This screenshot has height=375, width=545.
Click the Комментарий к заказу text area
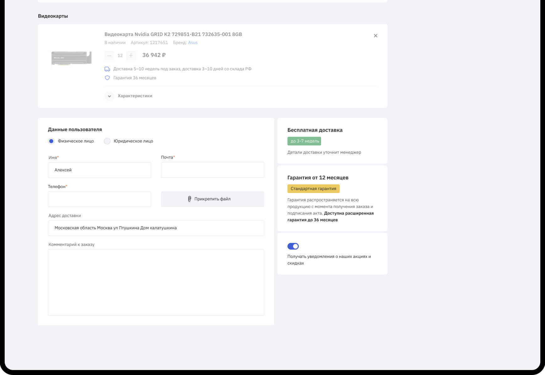click(156, 282)
